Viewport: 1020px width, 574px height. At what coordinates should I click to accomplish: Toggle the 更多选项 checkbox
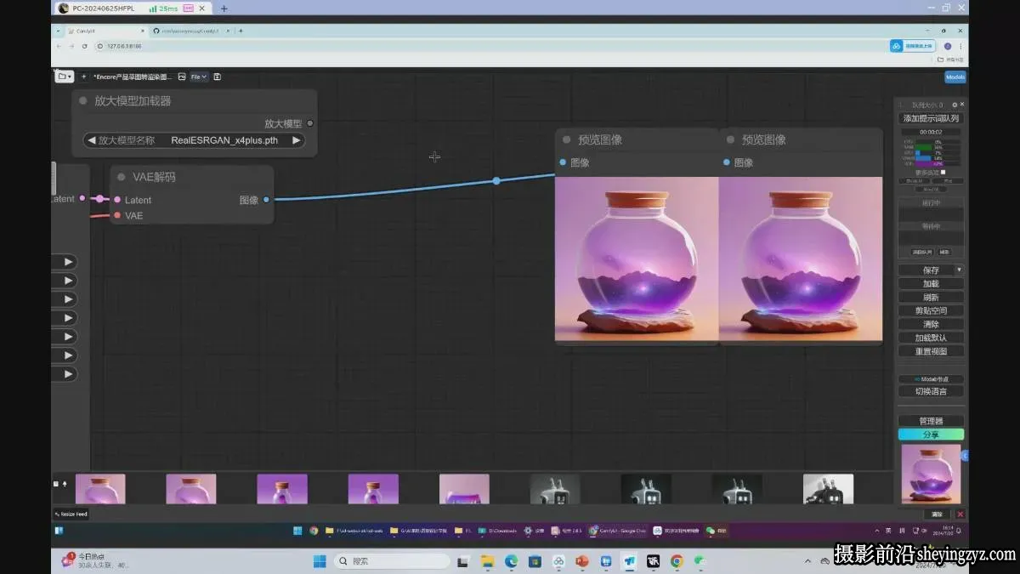coord(943,172)
